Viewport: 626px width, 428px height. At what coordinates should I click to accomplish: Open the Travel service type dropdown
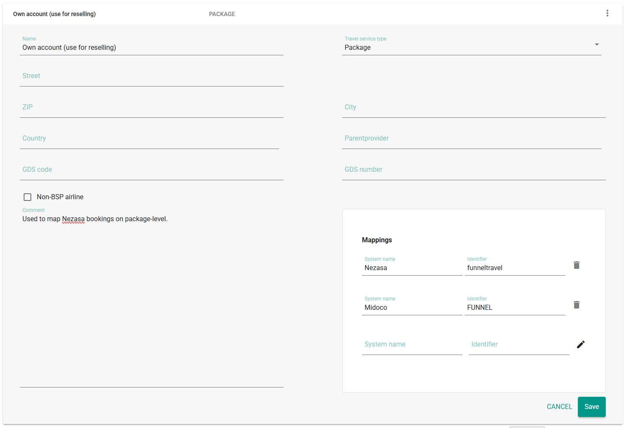point(471,45)
